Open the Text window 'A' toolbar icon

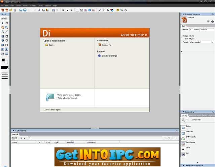108,10
